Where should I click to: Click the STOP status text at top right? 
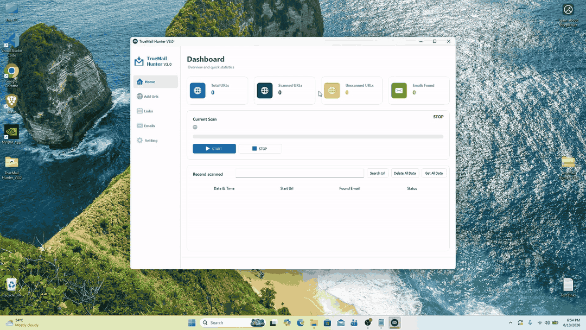(438, 117)
